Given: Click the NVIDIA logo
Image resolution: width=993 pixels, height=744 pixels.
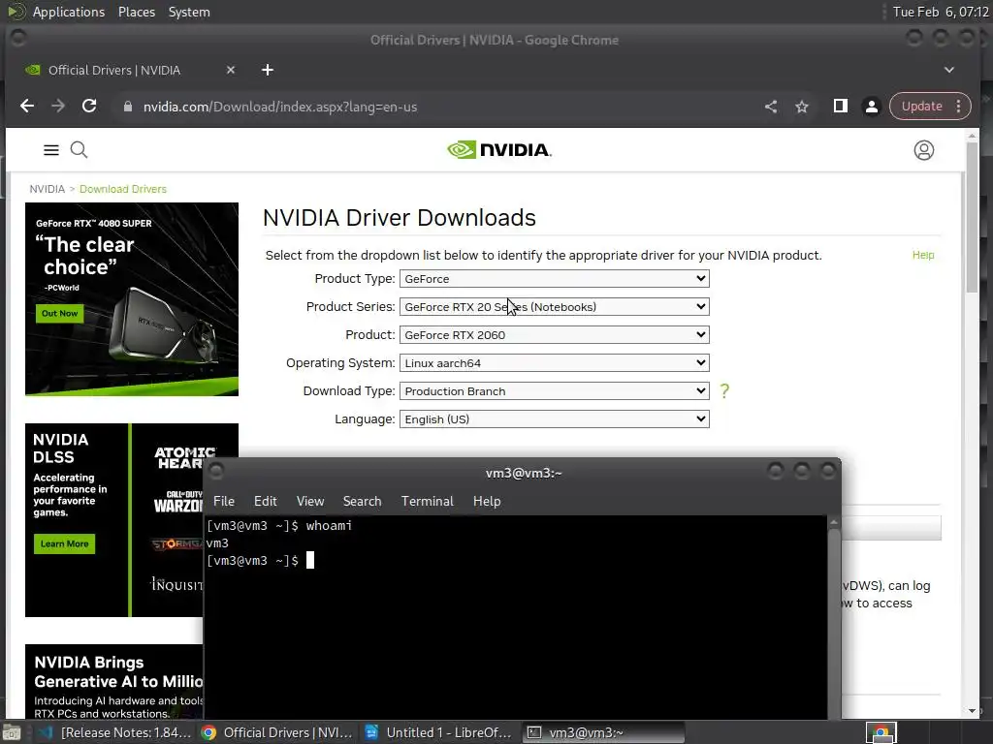Looking at the screenshot, I should (499, 150).
